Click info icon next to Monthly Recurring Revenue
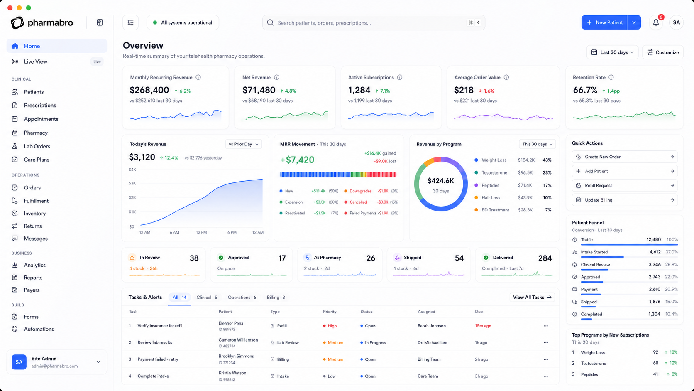Image resolution: width=694 pixels, height=391 pixels. 198,77
